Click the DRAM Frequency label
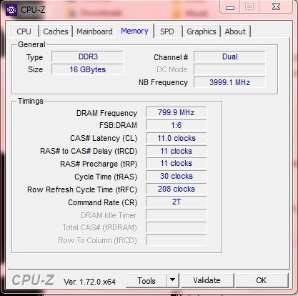The image size is (298, 296). [106, 113]
